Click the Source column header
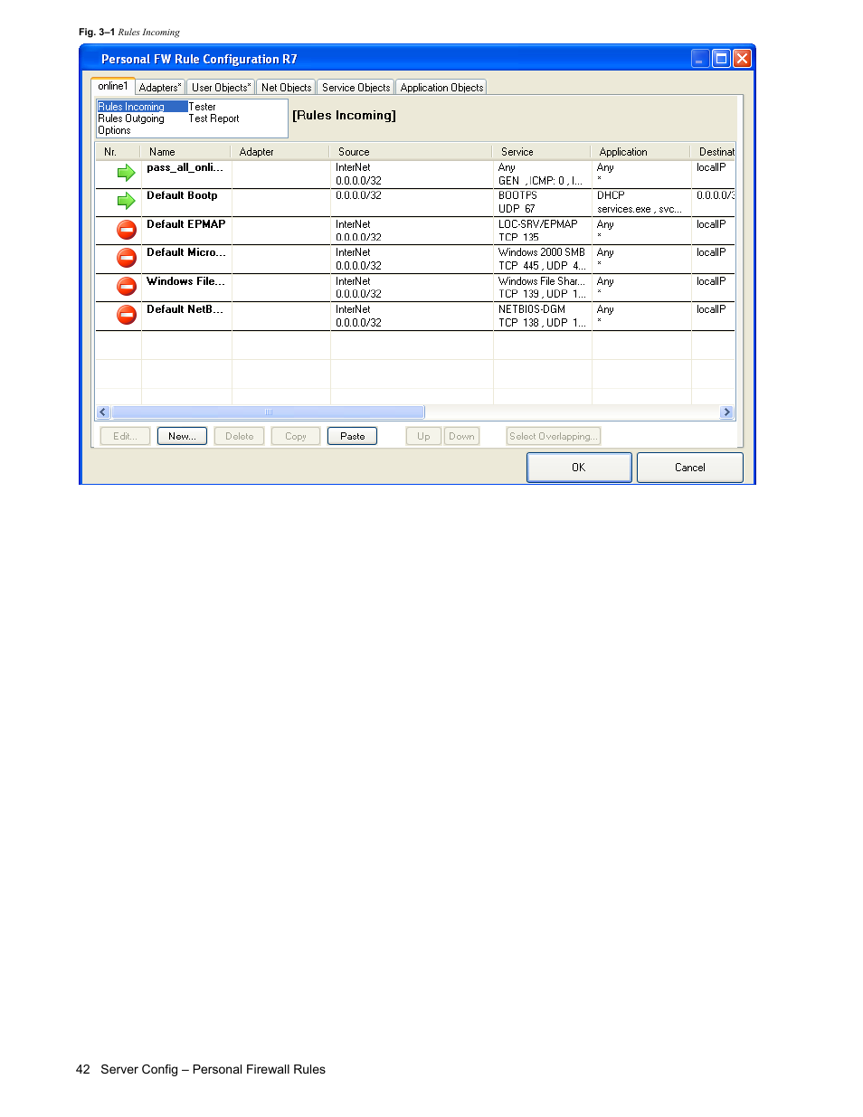The height and width of the screenshot is (1117, 863). pyautogui.click(x=411, y=152)
